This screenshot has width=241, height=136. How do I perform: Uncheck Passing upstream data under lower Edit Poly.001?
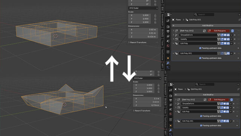pos(201,125)
